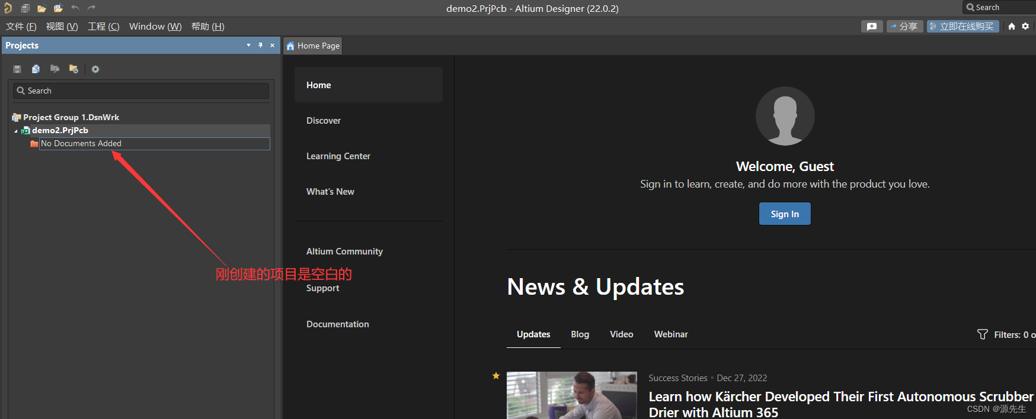Select Project Group 1.DsnWrk
The width and height of the screenshot is (1036, 419).
71,117
